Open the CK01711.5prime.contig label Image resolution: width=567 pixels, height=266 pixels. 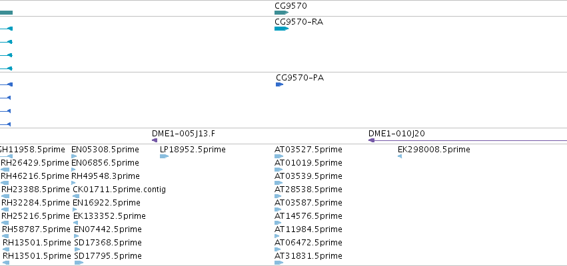pyautogui.click(x=119, y=190)
